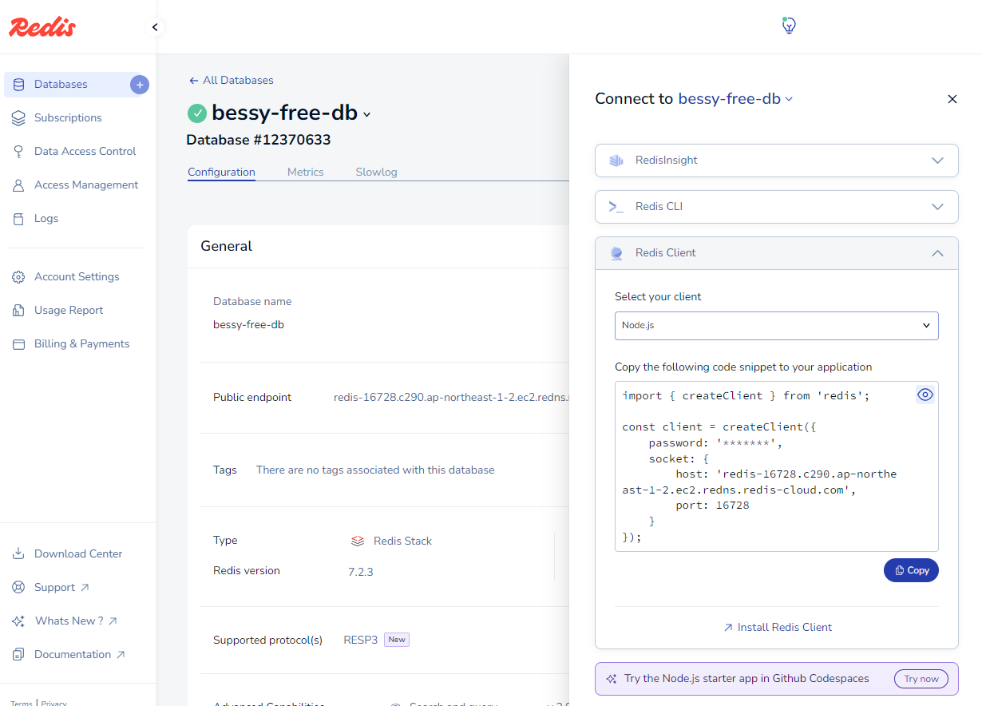The height and width of the screenshot is (706, 982).
Task: Click the sparkle icon in starter app banner
Action: [612, 679]
